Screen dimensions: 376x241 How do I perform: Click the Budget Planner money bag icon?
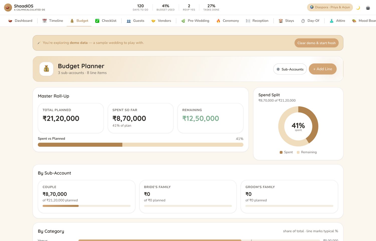46,69
